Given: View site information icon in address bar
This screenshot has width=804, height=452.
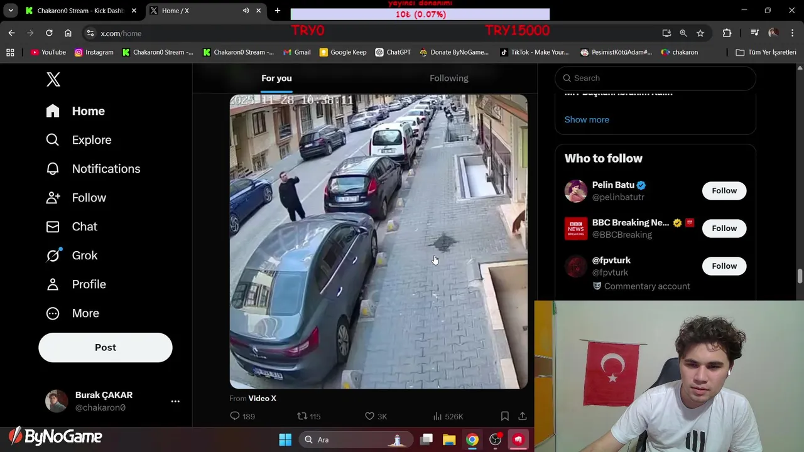Looking at the screenshot, I should (x=90, y=33).
